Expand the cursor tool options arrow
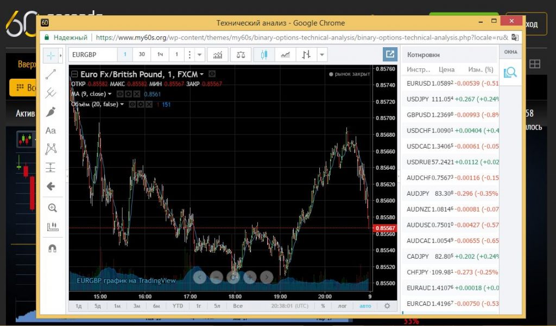Screen dimensions: 556x326 [61, 56]
